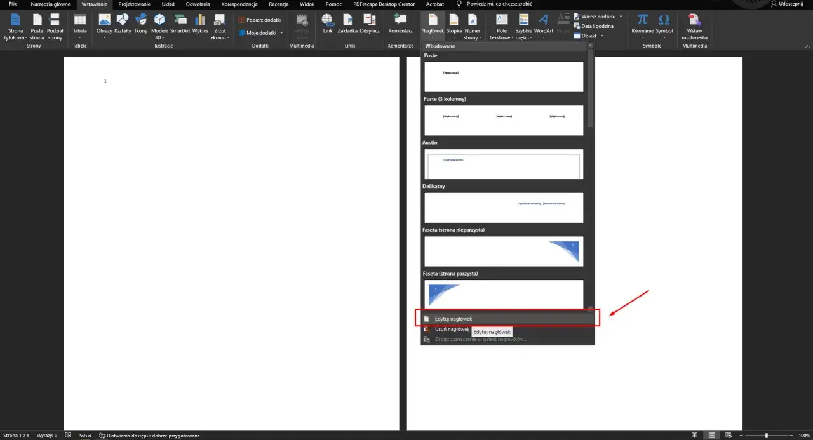Open the Kształty shapes gallery
The width and height of the screenshot is (813, 440).
[x=123, y=27]
